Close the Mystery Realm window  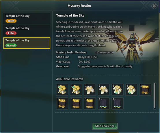pyautogui.click(x=154, y=6)
